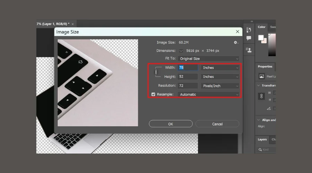The width and height of the screenshot is (312, 173).
Task: Confirm with the OK button
Action: [x=171, y=124]
